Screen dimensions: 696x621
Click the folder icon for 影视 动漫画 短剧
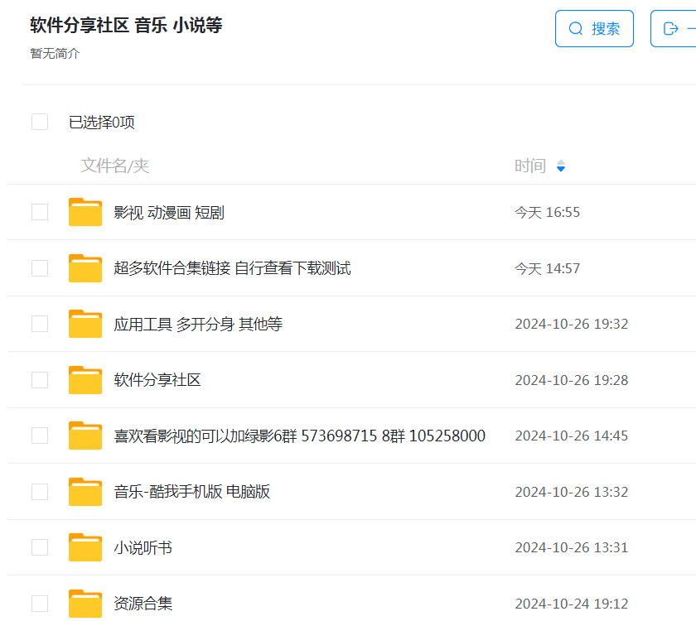[x=85, y=212]
